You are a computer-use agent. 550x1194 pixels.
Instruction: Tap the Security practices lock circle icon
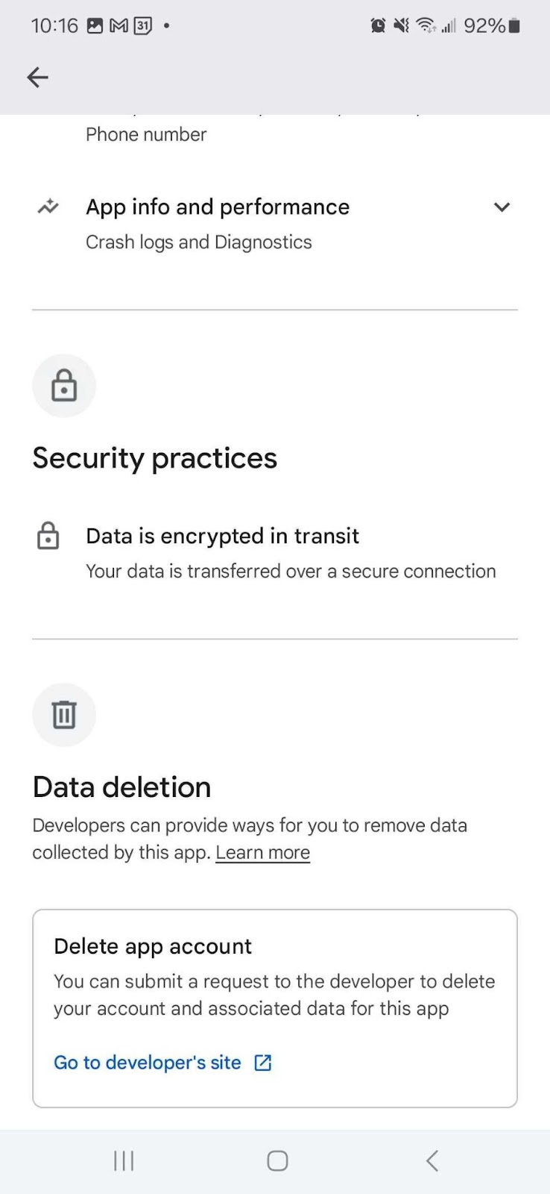64,386
